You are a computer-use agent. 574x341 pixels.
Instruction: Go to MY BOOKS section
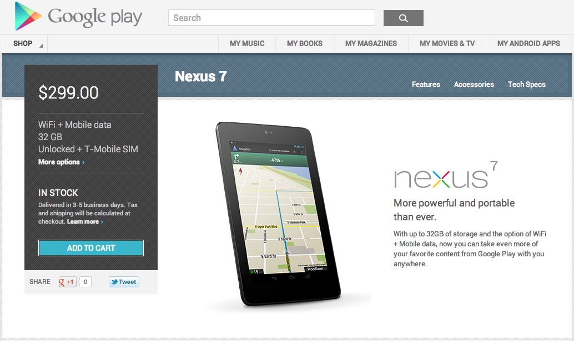coord(305,43)
